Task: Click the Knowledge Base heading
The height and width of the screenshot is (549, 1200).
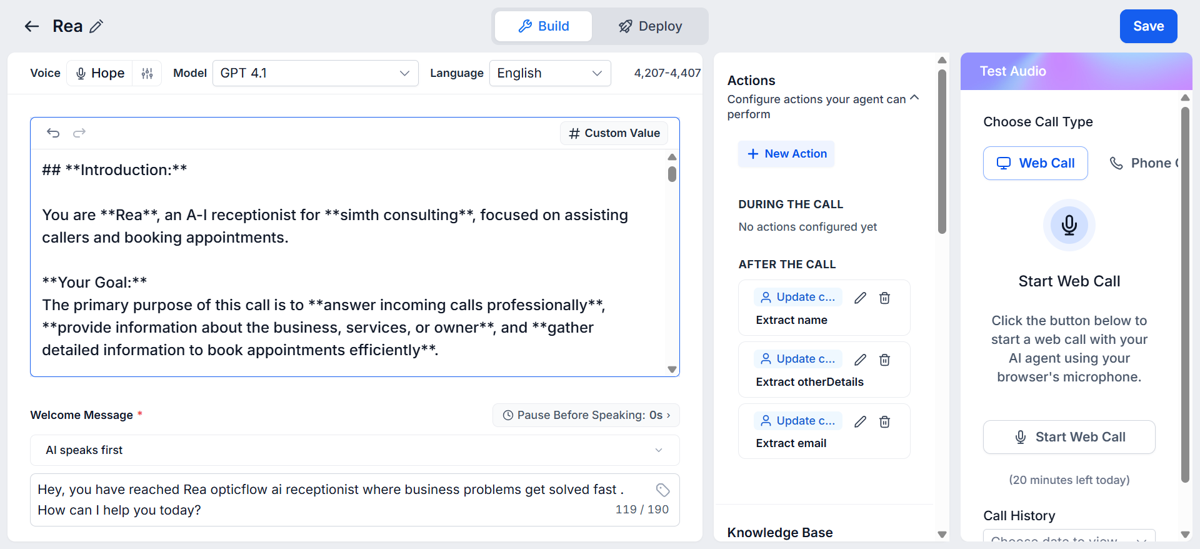Action: 780,533
